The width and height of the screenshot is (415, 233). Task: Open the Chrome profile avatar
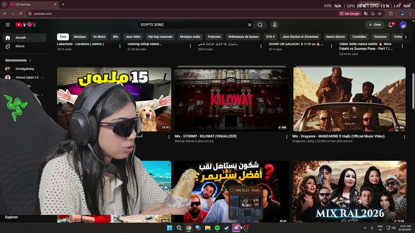point(402,14)
